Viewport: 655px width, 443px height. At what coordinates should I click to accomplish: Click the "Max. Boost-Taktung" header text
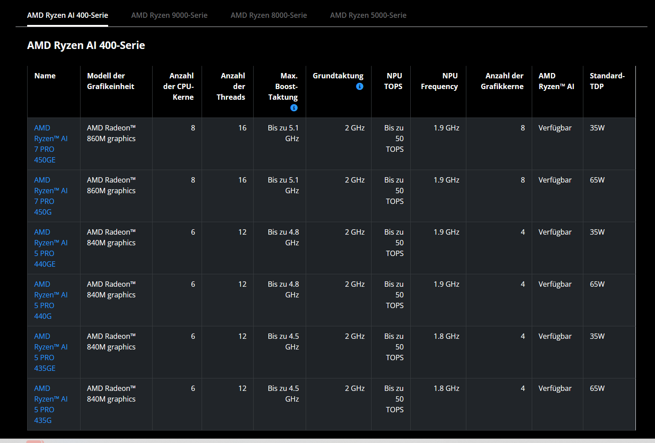(283, 86)
